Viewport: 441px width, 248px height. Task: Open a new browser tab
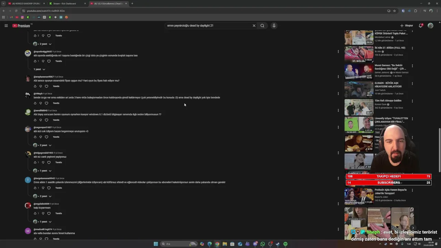(132, 3)
